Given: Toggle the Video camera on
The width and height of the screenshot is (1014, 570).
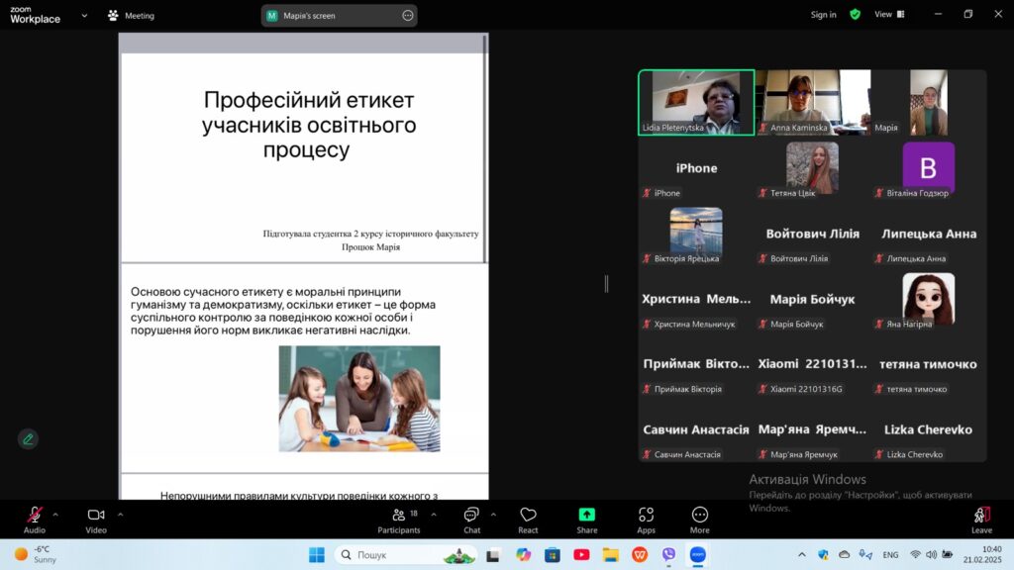Looking at the screenshot, I should (96, 519).
